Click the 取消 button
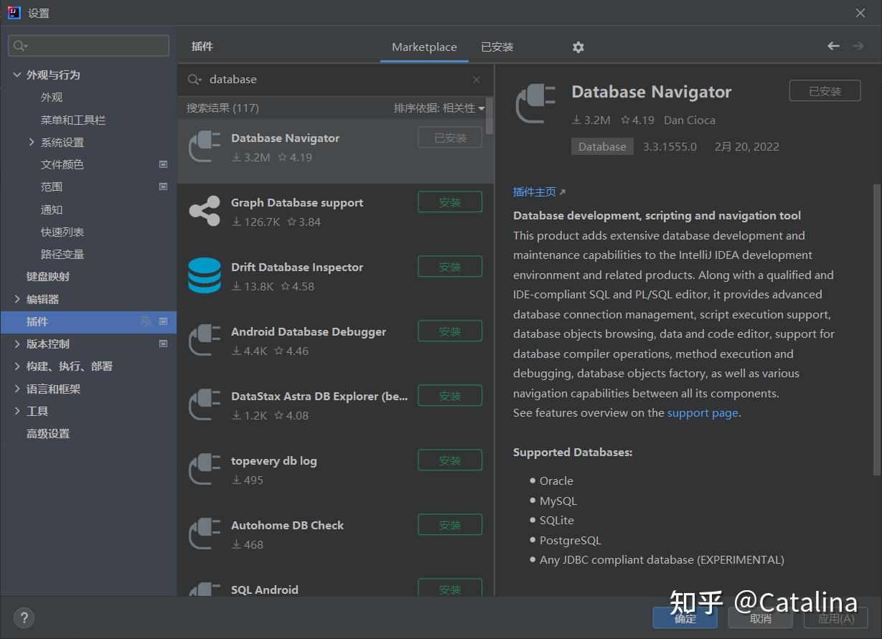The image size is (882, 639). tap(761, 618)
